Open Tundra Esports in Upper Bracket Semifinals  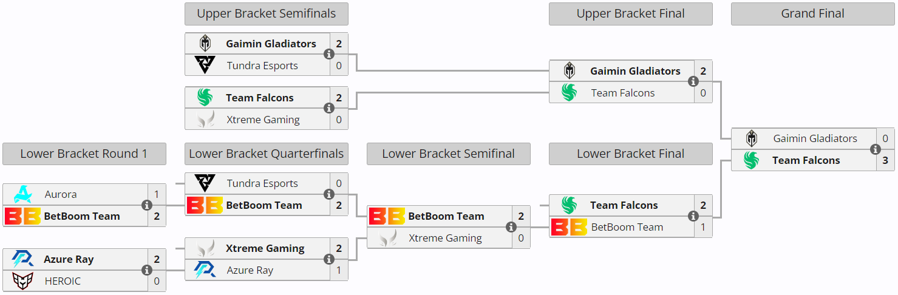(x=262, y=66)
